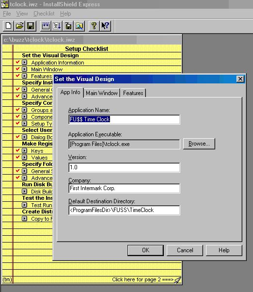This screenshot has height=292, width=253.
Task: Expand the Disk Builder arrow button
Action: pyautogui.click(x=24, y=191)
